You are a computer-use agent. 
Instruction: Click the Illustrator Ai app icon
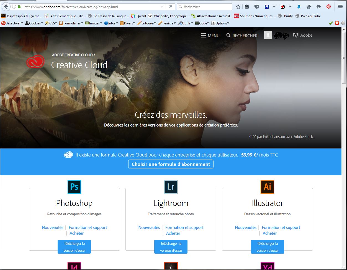coord(267,187)
